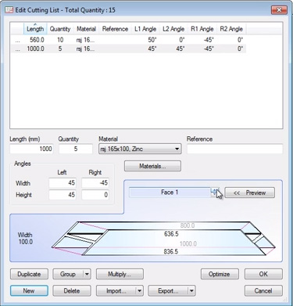Click the 50° L1 angle cell
293x306 pixels.
click(152, 40)
